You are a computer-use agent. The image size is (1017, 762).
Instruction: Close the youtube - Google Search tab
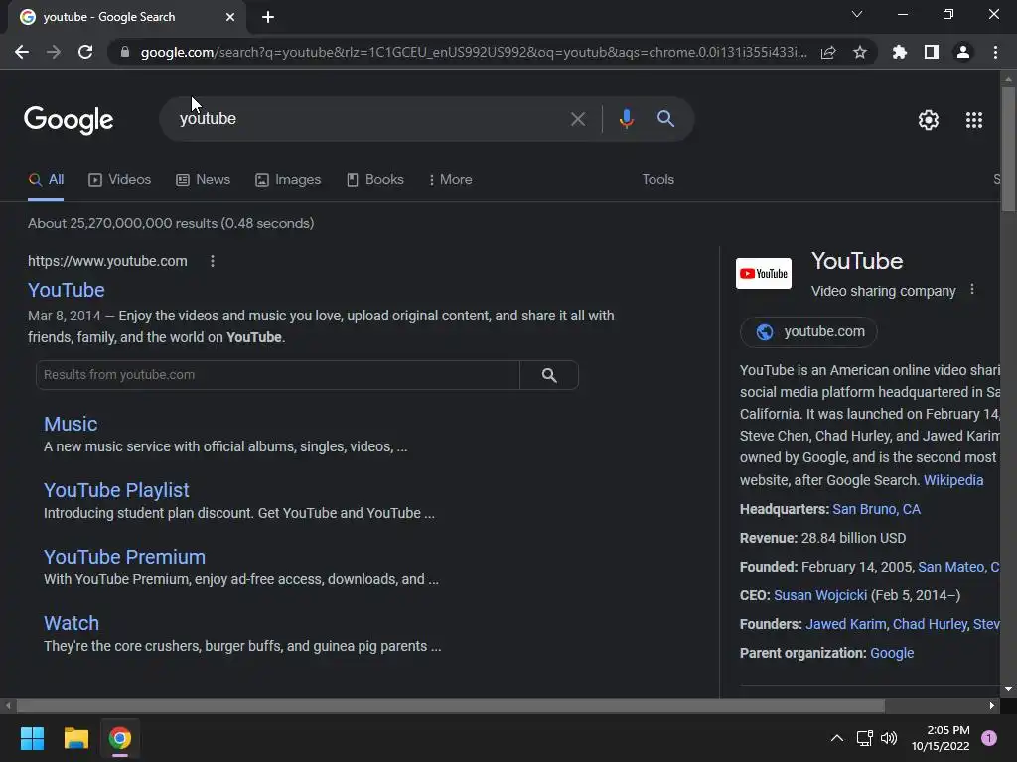pyautogui.click(x=230, y=17)
